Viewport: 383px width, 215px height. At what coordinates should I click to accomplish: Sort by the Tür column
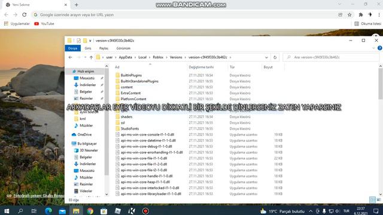(232, 67)
